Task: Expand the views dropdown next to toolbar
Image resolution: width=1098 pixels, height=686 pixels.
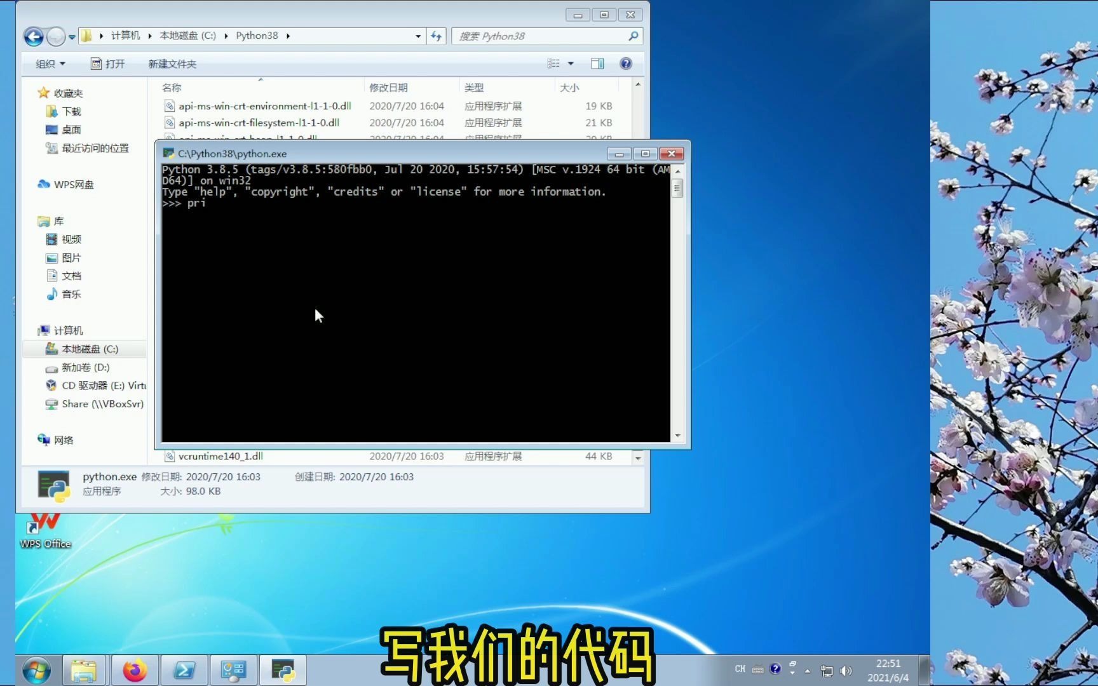Action: pos(571,63)
